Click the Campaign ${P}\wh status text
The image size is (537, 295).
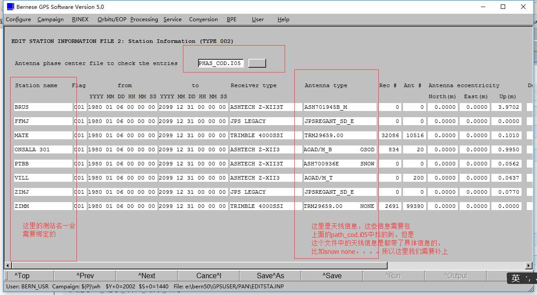click(76, 287)
